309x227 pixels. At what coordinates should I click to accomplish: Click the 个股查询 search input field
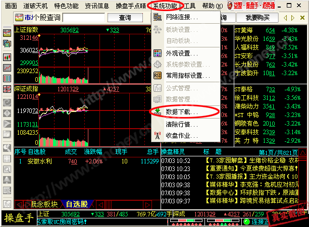point(83,18)
